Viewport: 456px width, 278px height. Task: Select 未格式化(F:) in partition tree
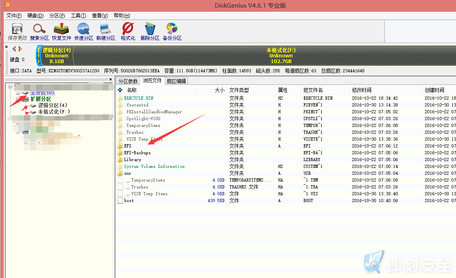tap(54, 112)
